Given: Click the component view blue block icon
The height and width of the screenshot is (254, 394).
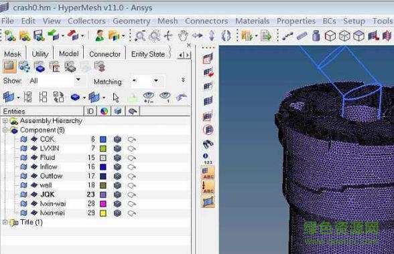Looking at the screenshot, I should tap(40, 68).
